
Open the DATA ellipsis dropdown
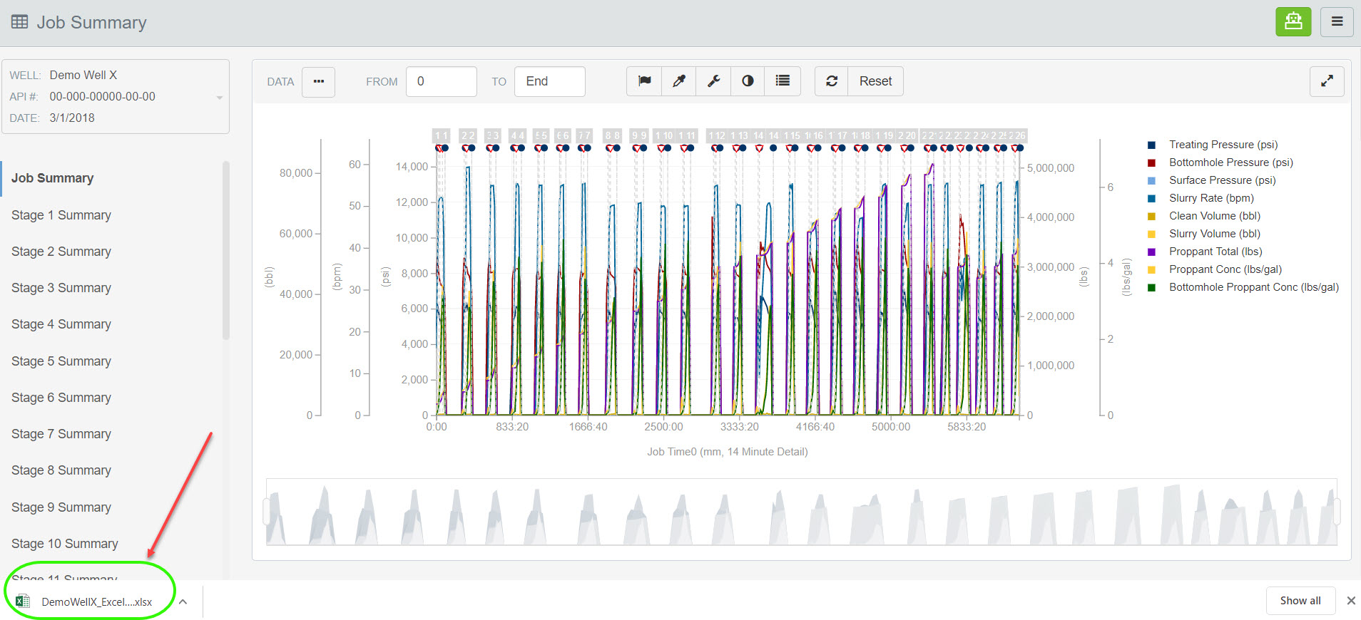click(x=318, y=81)
